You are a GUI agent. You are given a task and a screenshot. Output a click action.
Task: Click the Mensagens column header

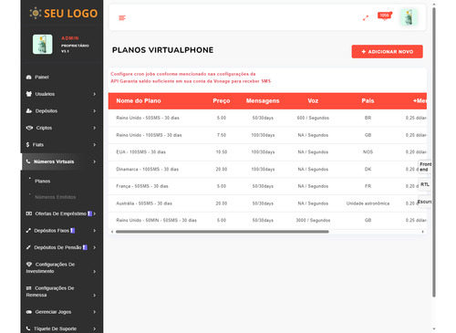pyautogui.click(x=263, y=101)
